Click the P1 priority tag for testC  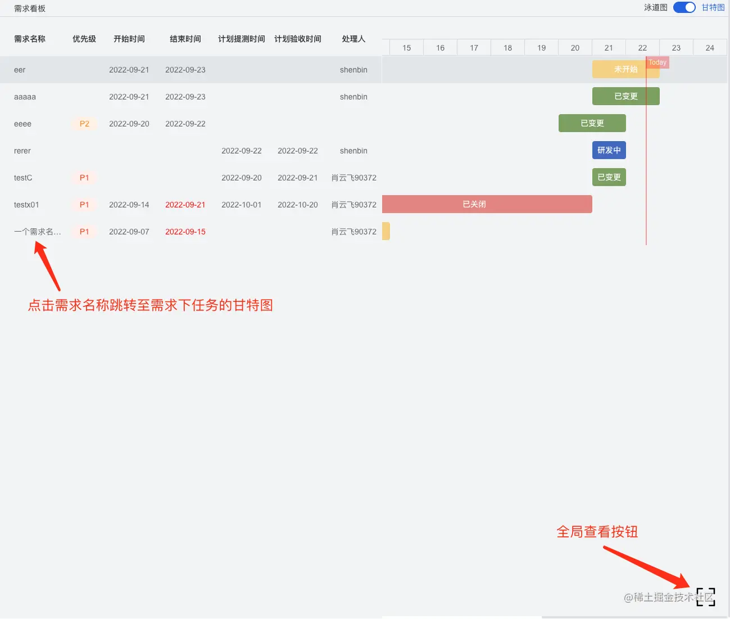click(x=84, y=178)
